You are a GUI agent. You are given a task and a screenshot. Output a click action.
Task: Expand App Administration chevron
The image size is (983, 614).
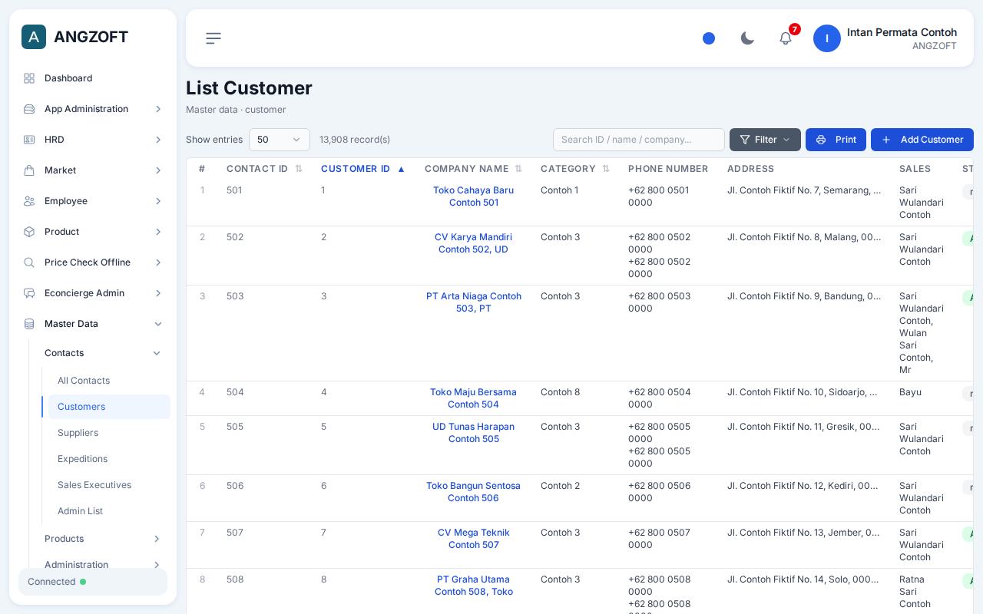(158, 109)
